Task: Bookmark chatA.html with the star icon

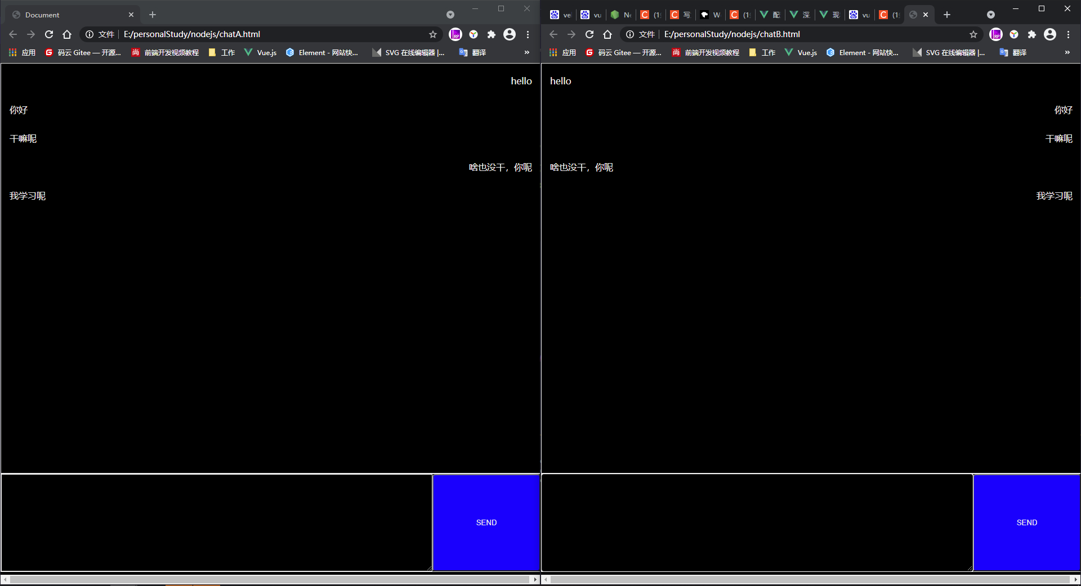Action: click(x=433, y=34)
